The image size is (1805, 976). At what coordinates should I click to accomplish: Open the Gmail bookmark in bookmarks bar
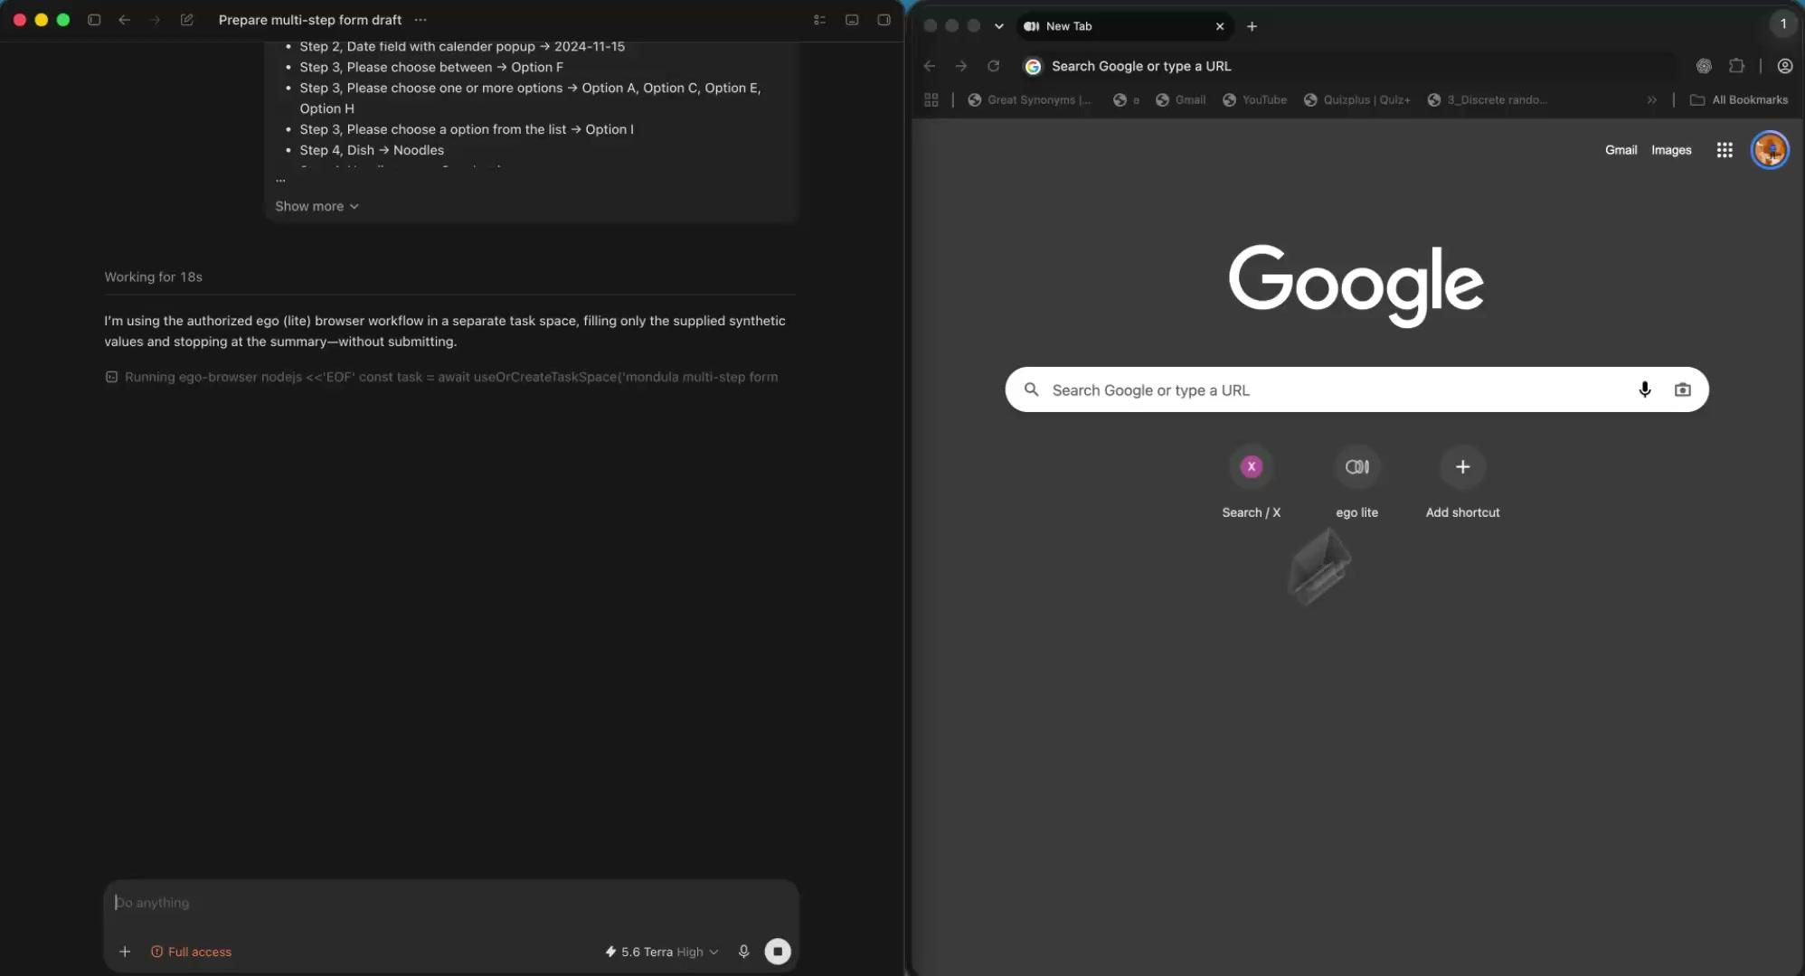(x=1181, y=100)
